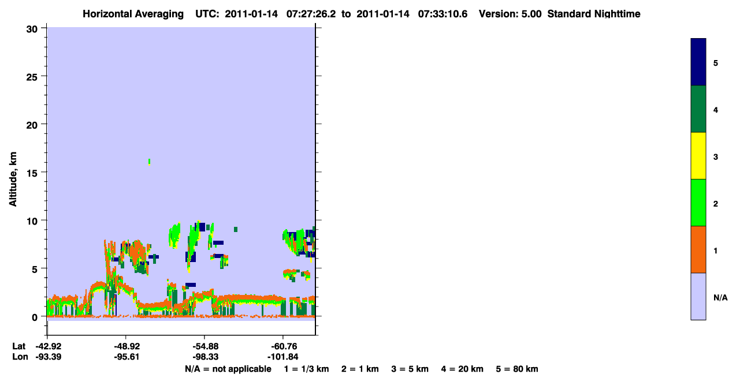Screen dimensions: 751x385
Task: Click the isolated feature near 16 km altitude
Action: point(149,162)
